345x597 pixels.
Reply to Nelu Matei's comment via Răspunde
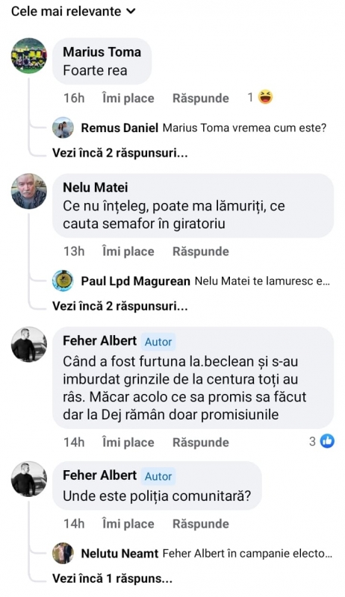201,251
